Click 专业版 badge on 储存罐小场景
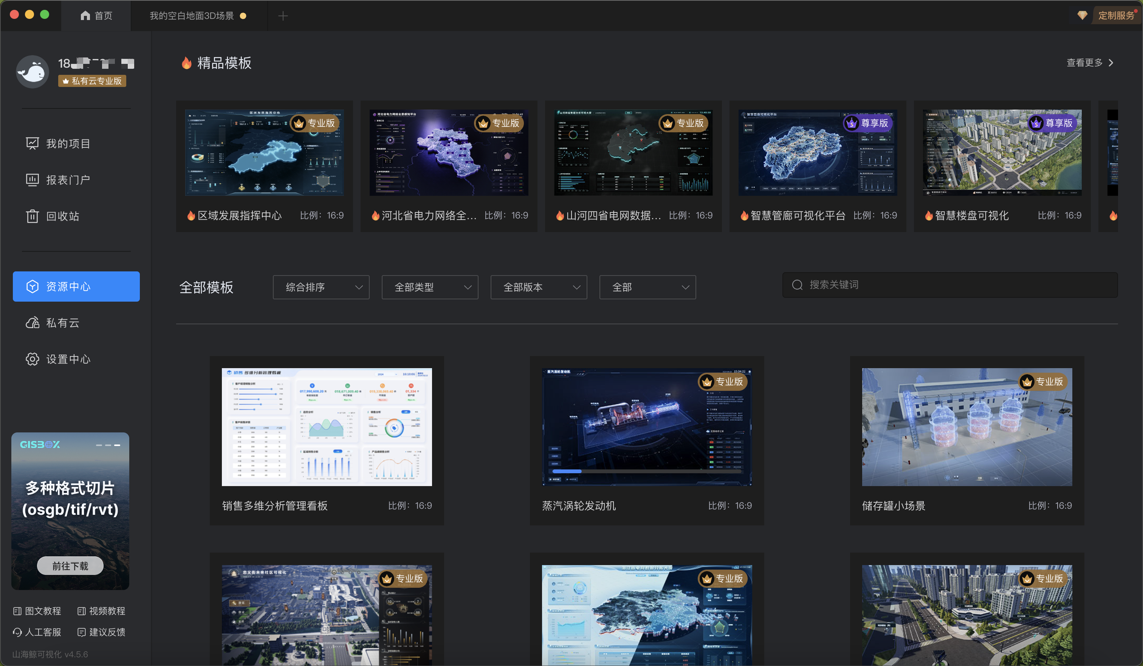Image resolution: width=1143 pixels, height=666 pixels. [x=1043, y=381]
